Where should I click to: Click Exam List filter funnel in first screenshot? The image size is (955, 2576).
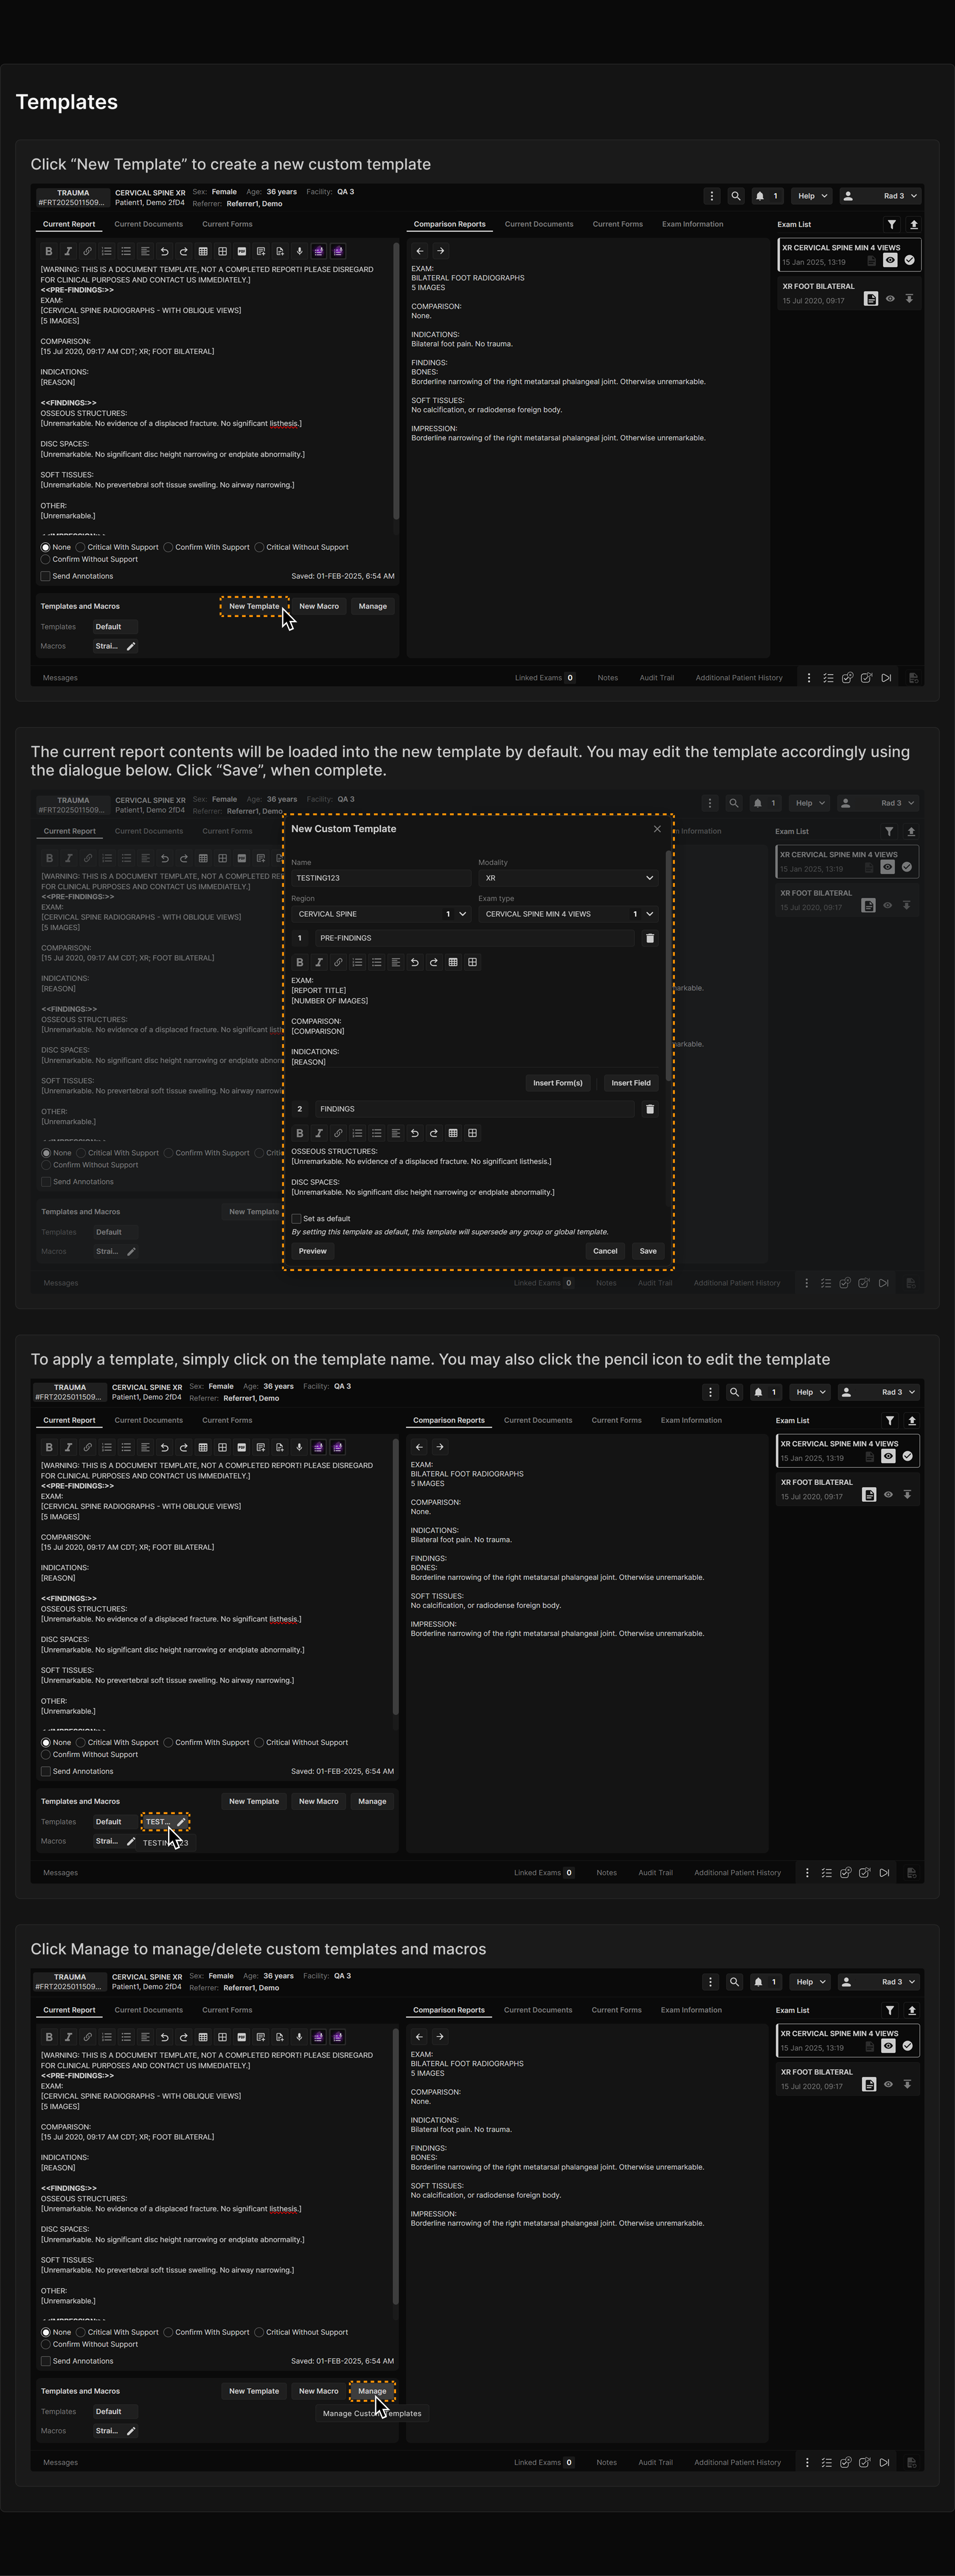892,224
